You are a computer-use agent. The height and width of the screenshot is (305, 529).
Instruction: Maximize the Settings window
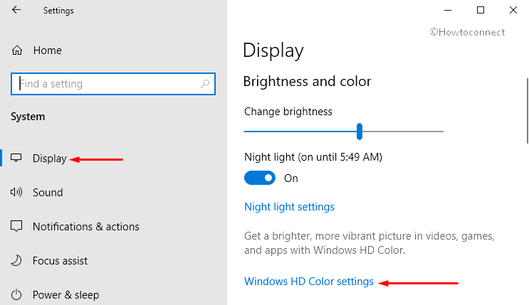481,10
